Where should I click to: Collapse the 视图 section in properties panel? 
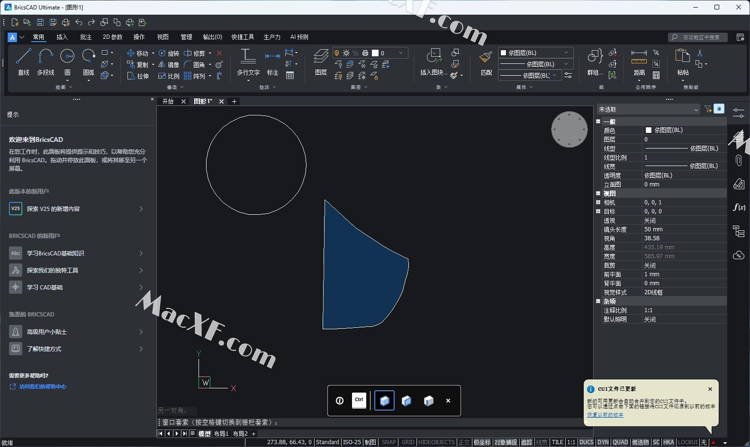598,193
